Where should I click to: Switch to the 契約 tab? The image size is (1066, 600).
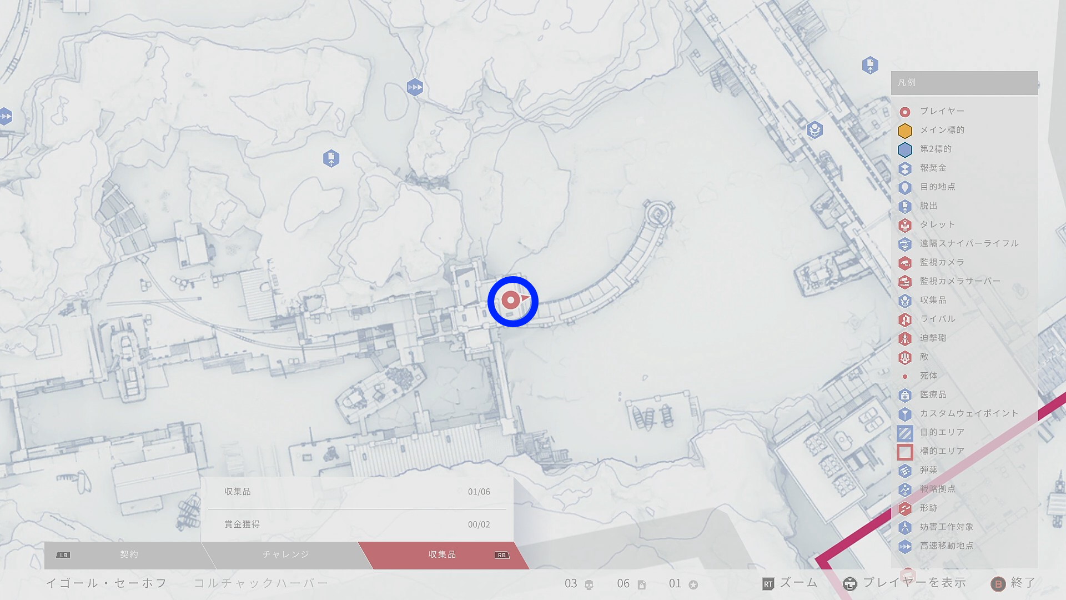[129, 554]
